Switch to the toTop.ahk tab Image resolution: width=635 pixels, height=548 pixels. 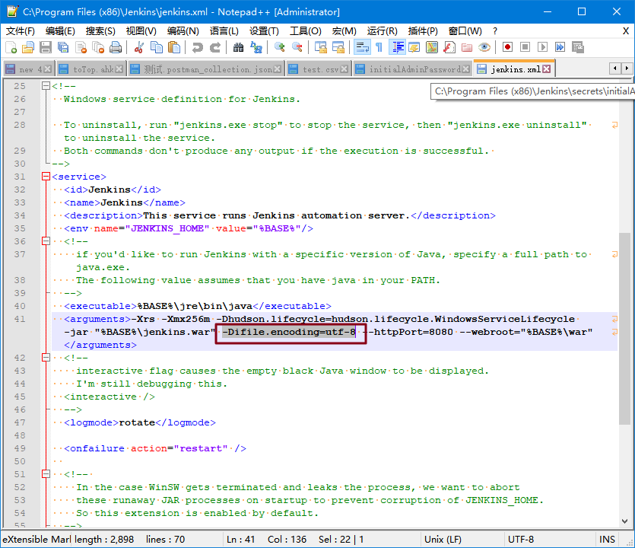coord(90,69)
